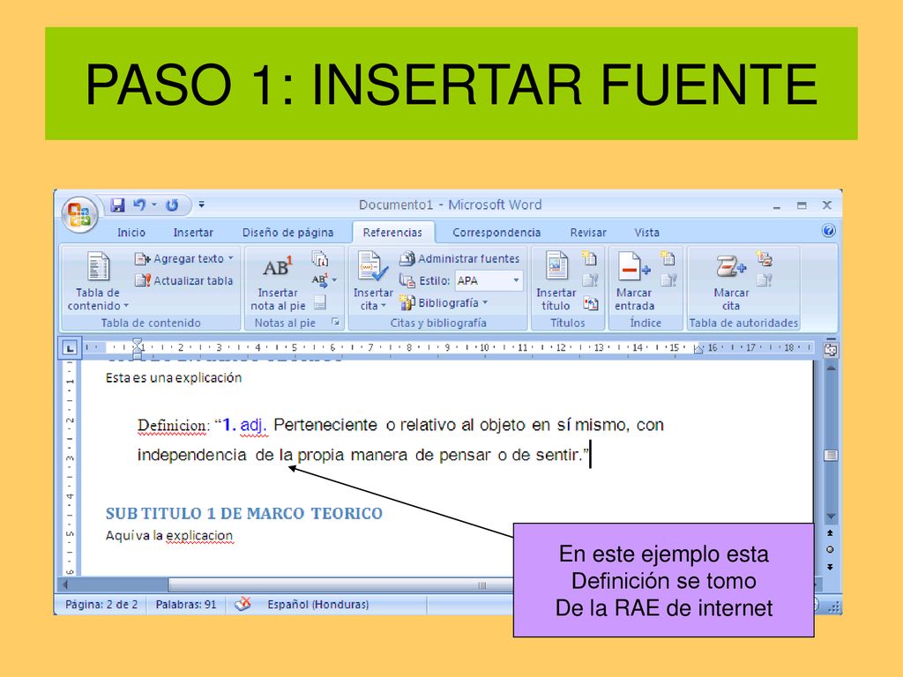Click the Previous Page double-arrow button
Image resolution: width=903 pixels, height=677 pixels.
(830, 533)
